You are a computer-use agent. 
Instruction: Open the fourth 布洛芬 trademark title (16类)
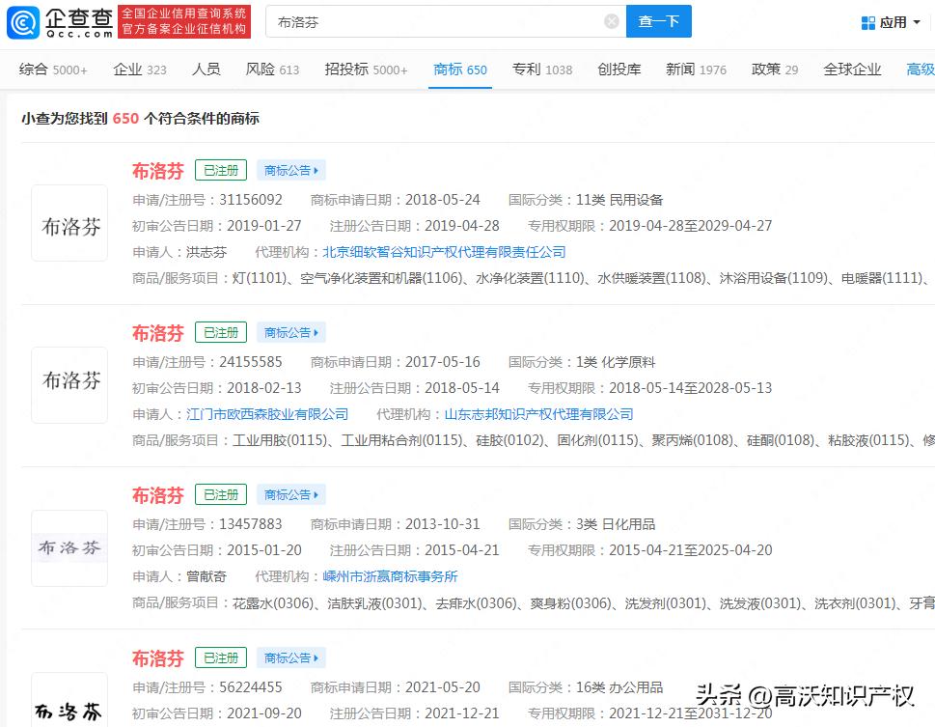tap(157, 658)
